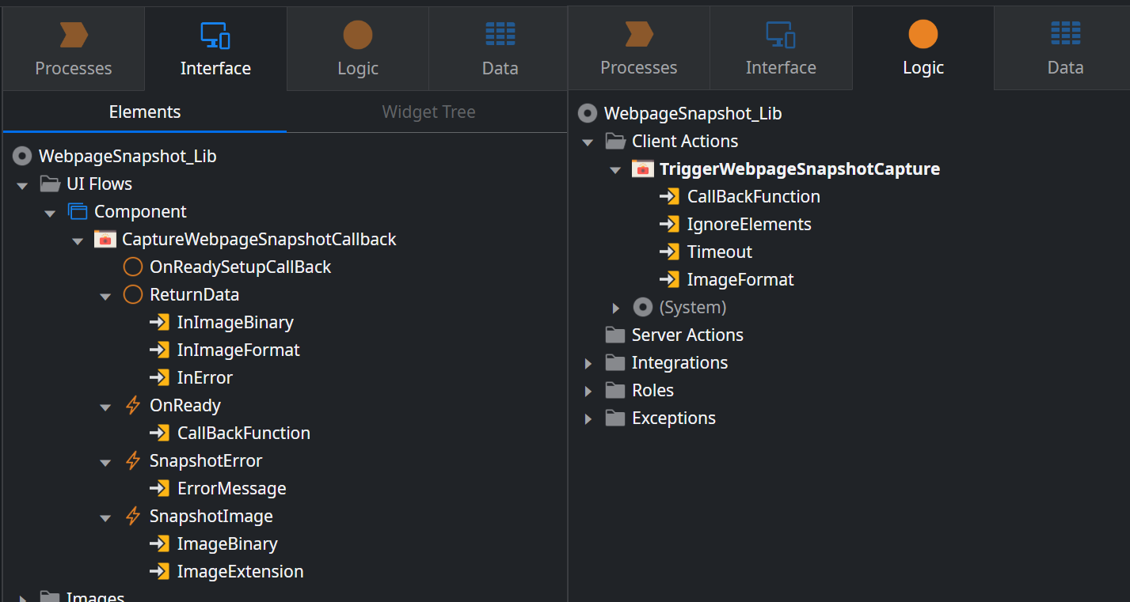This screenshot has width=1130, height=602.
Task: Switch to the Widget Tree sub-tab
Action: click(x=428, y=112)
